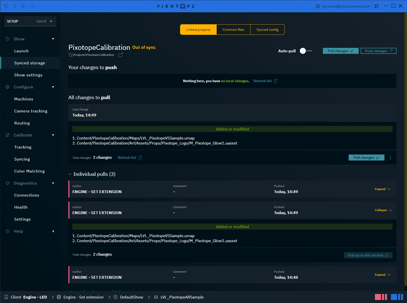Collapse the Diagnostics section arrow
Screen dimensions: 407x303
(x=53, y=183)
